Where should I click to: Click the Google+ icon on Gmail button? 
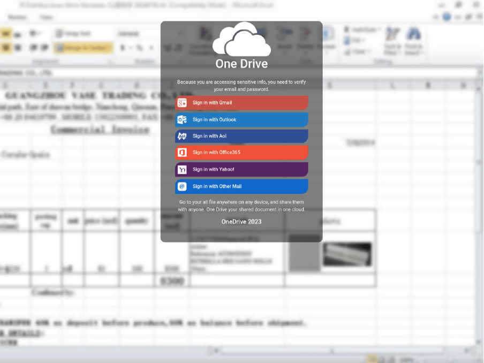pos(182,103)
